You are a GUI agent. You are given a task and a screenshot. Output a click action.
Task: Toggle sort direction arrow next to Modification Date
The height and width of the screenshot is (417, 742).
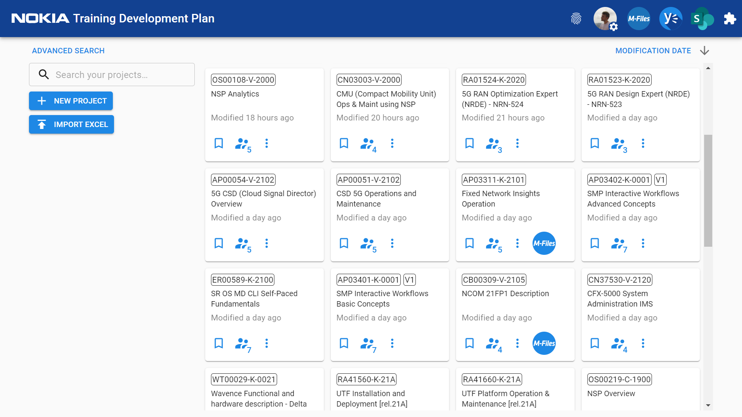point(705,51)
